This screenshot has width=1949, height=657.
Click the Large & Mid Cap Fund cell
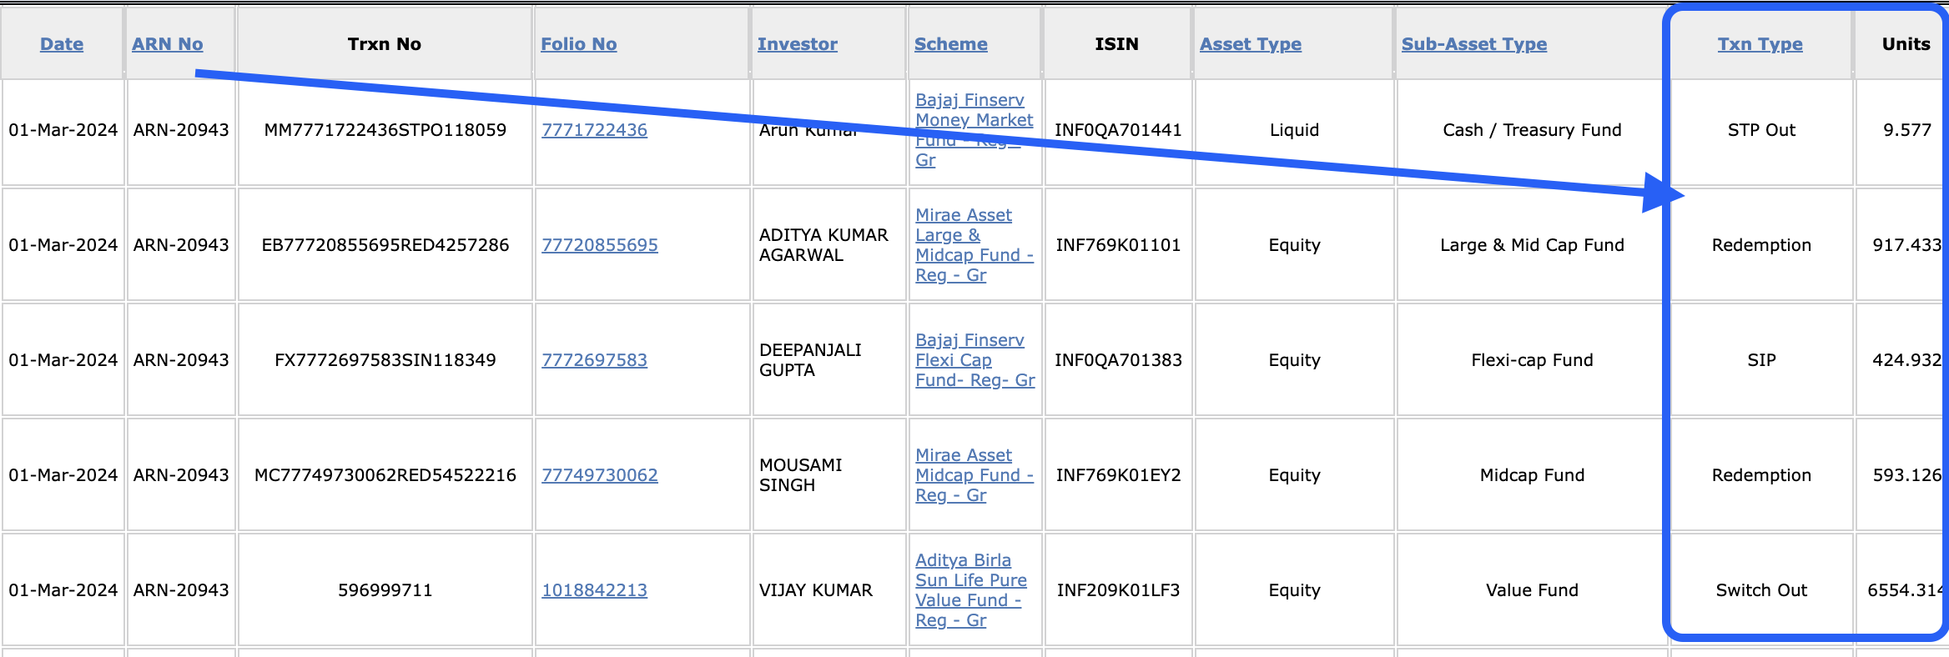click(1532, 245)
